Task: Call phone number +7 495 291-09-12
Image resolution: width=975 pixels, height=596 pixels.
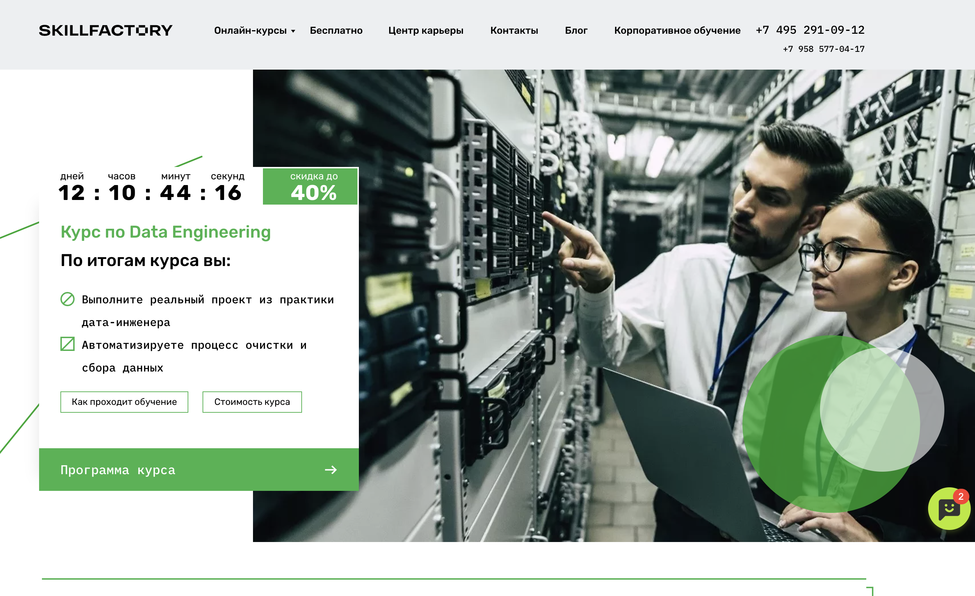Action: pyautogui.click(x=810, y=30)
